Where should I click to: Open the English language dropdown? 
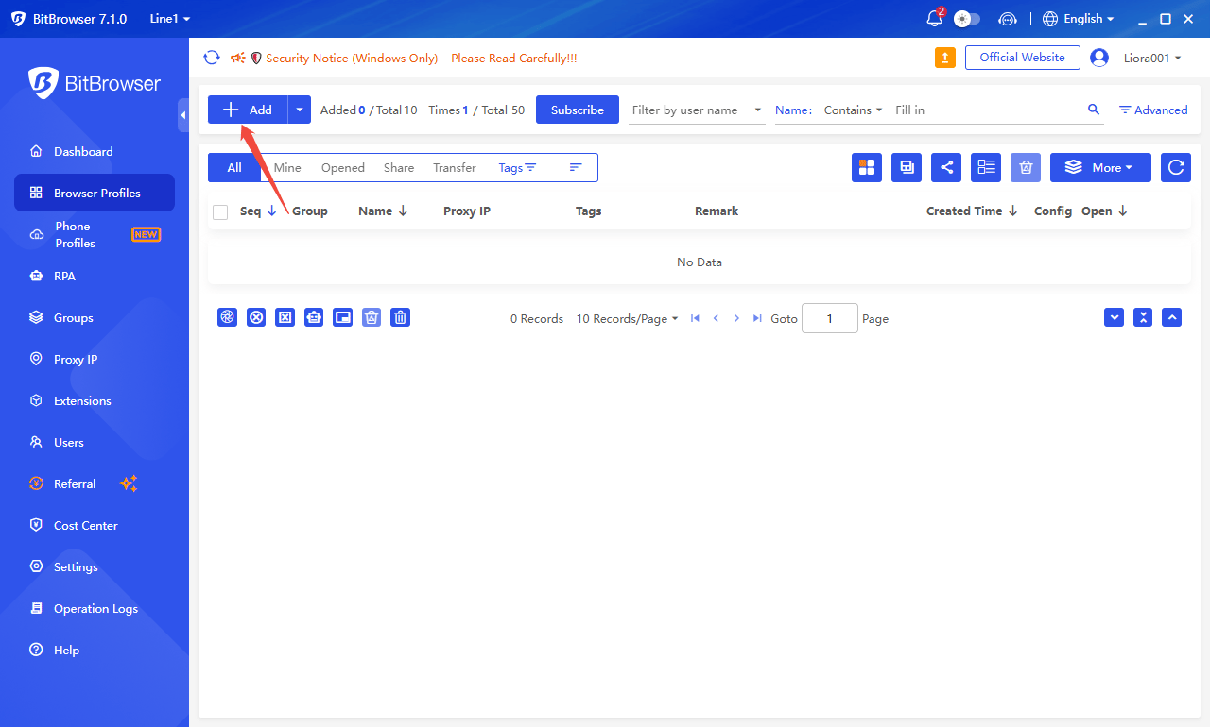[x=1079, y=18]
